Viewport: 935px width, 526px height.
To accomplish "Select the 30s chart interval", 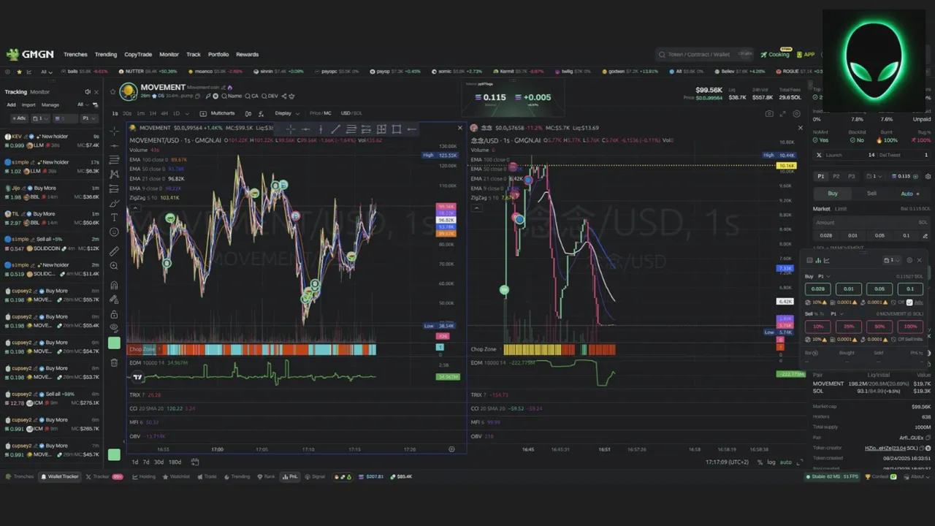I will (x=128, y=113).
